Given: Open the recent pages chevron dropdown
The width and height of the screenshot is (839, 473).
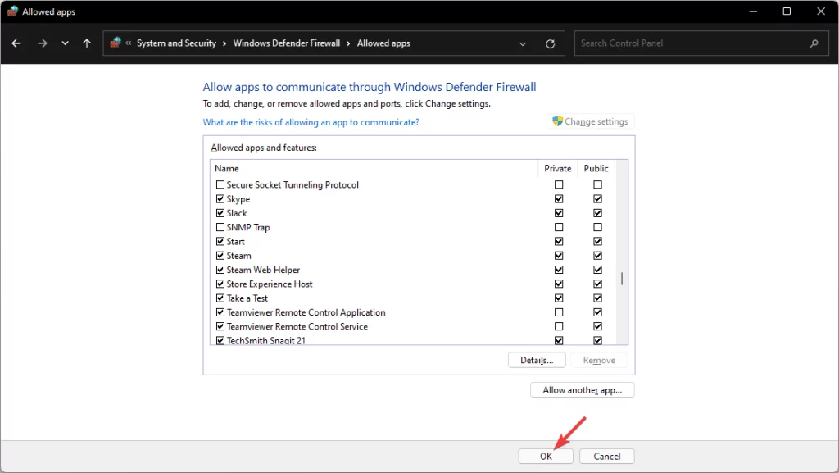Looking at the screenshot, I should (x=64, y=43).
